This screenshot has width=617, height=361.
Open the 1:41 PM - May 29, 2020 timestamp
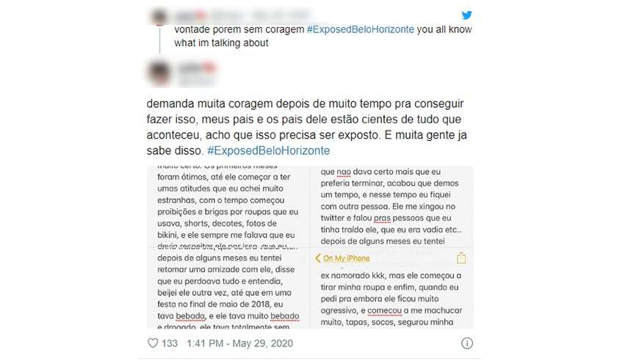239,343
